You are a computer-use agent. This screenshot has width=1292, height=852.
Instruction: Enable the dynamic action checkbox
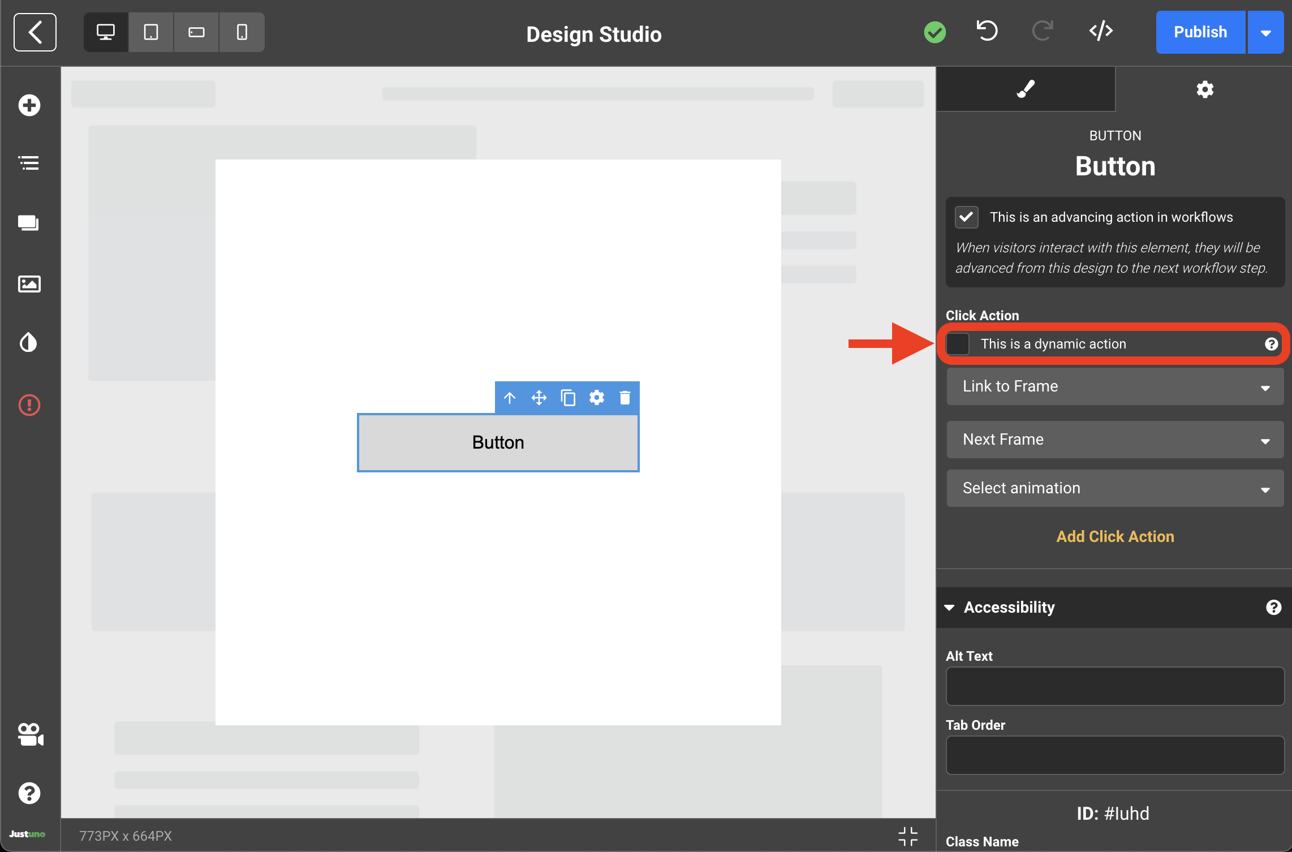pos(958,344)
